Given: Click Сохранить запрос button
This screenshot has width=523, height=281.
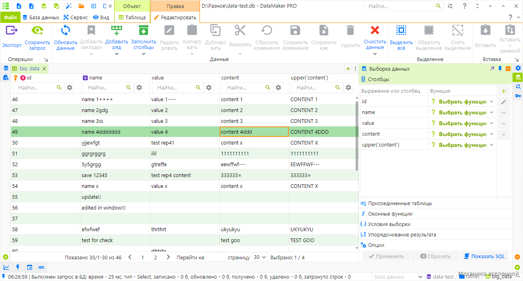Looking at the screenshot, I should (x=37, y=37).
